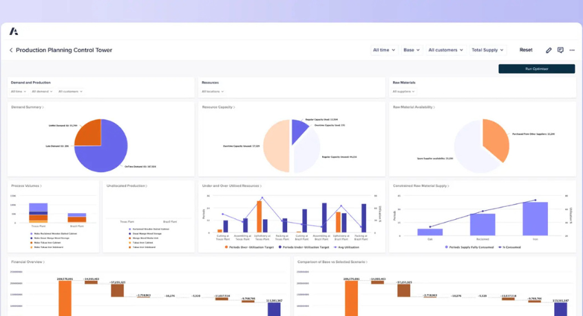Open the All locations filter under Resources
Image resolution: width=583 pixels, height=316 pixels.
212,91
